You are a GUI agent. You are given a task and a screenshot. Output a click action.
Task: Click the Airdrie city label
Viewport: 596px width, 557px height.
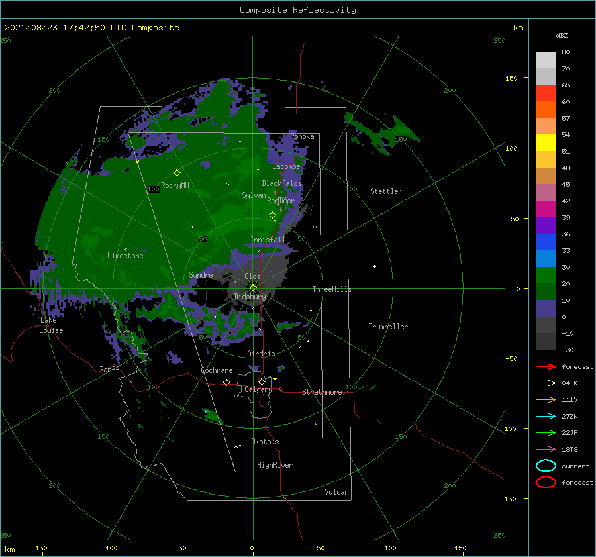coord(261,354)
